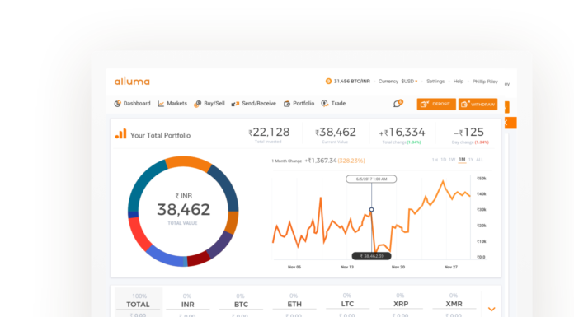Click the Portfolio wallet icon
Image resolution: width=574 pixels, height=317 pixels.
coord(287,104)
